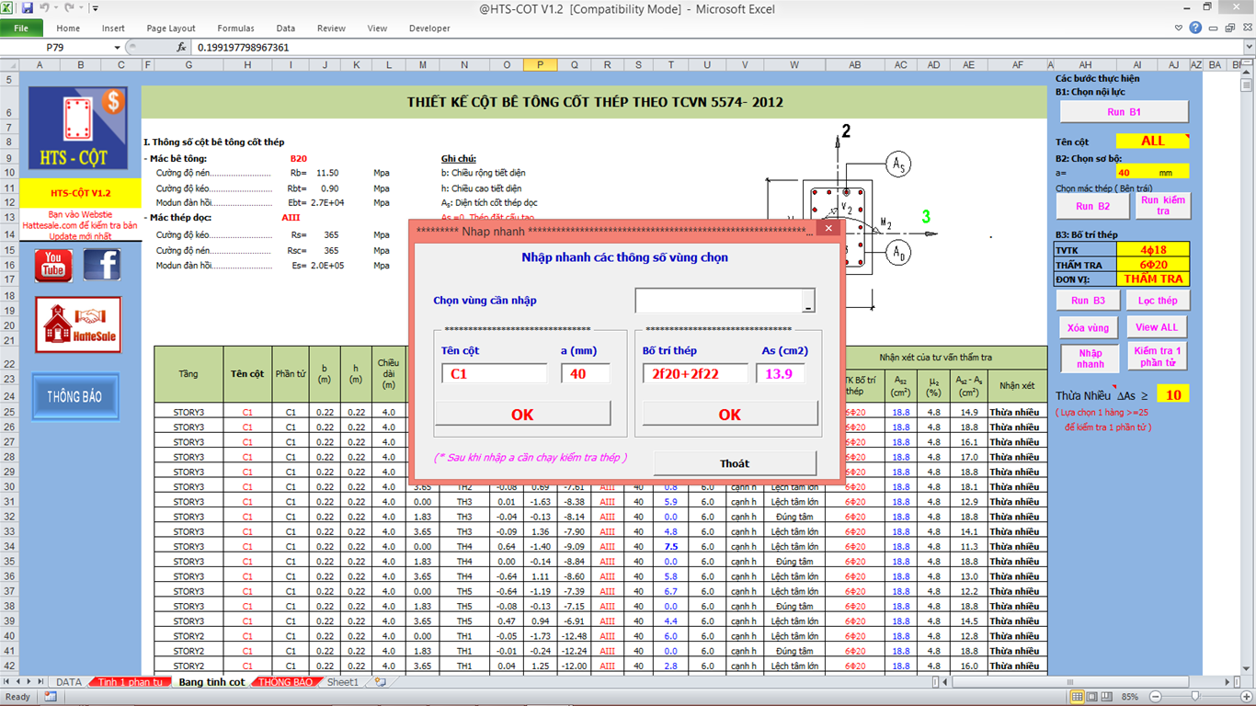
Task: Open the Page Layout ribbon tab
Action: tap(171, 28)
